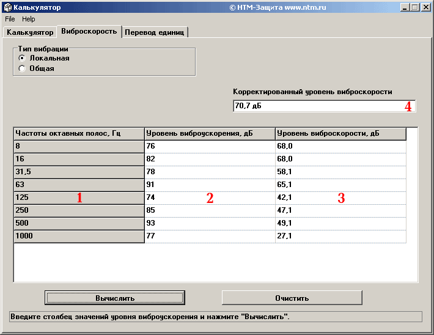Open the Help menu

(29, 19)
